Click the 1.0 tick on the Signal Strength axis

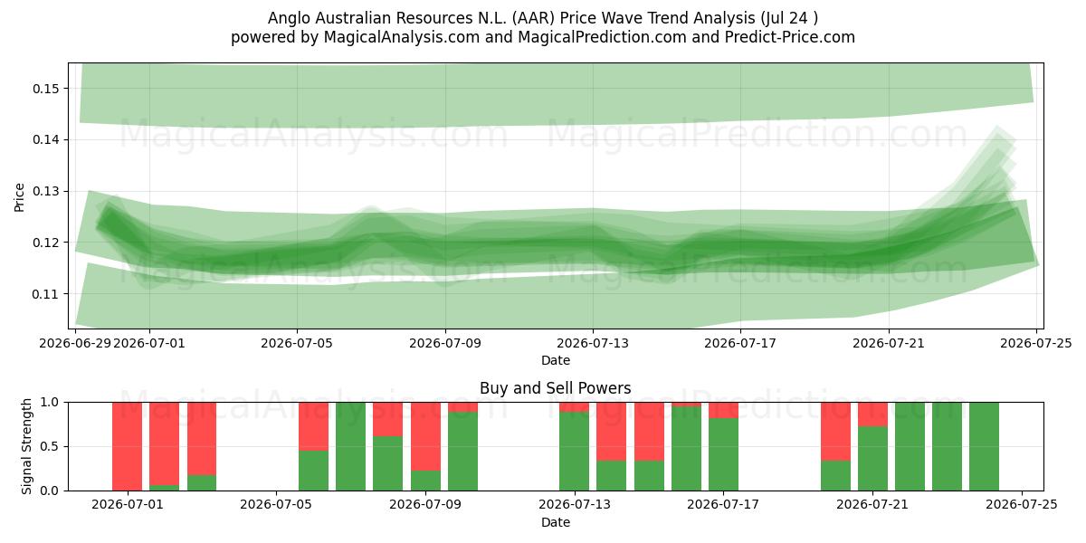(51, 402)
